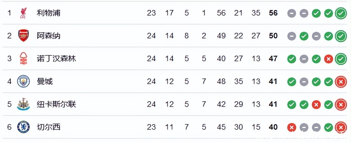
Task: Select the 纽卡斯尔联 team name
Action: 56,104
